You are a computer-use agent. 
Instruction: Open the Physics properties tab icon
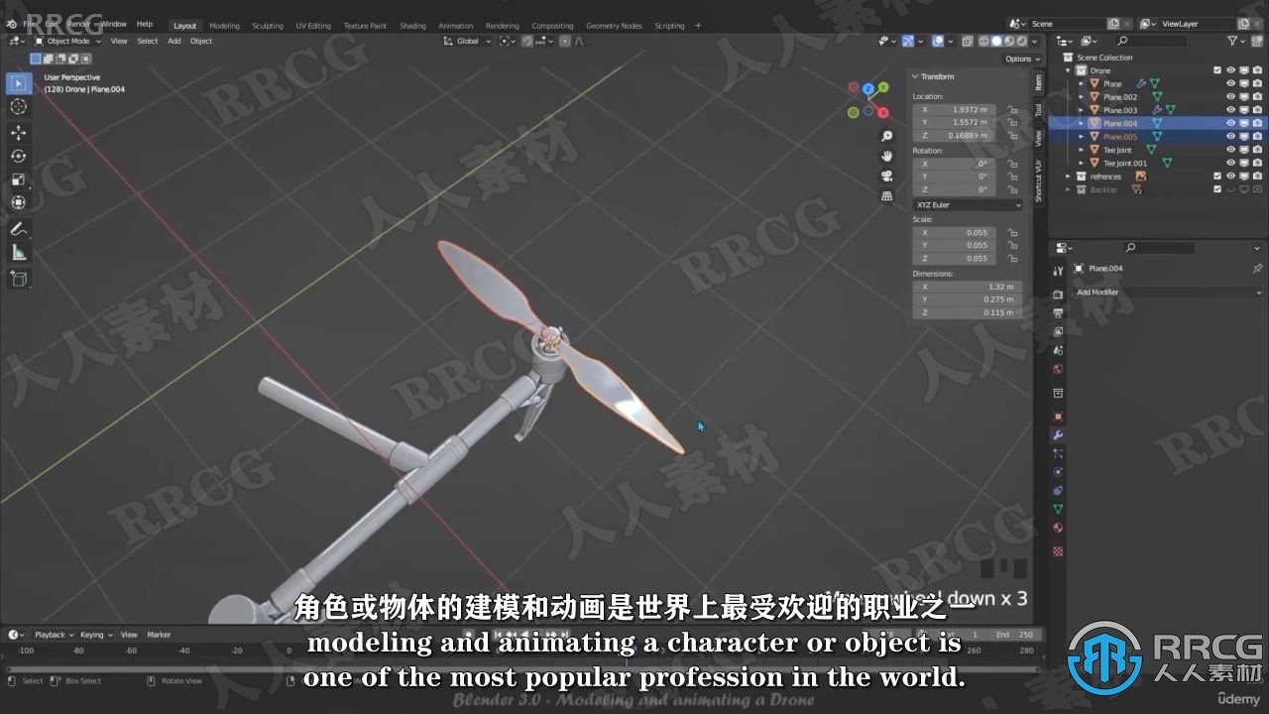[1058, 472]
